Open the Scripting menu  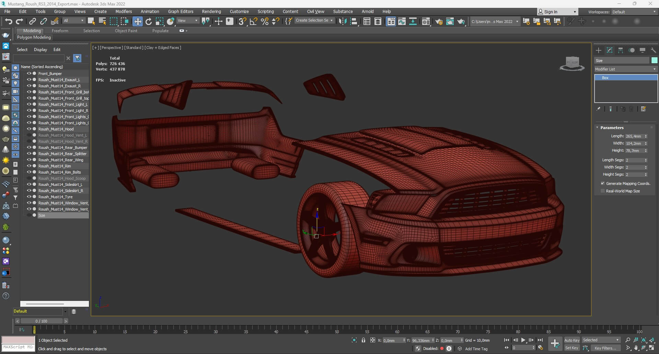click(x=266, y=11)
